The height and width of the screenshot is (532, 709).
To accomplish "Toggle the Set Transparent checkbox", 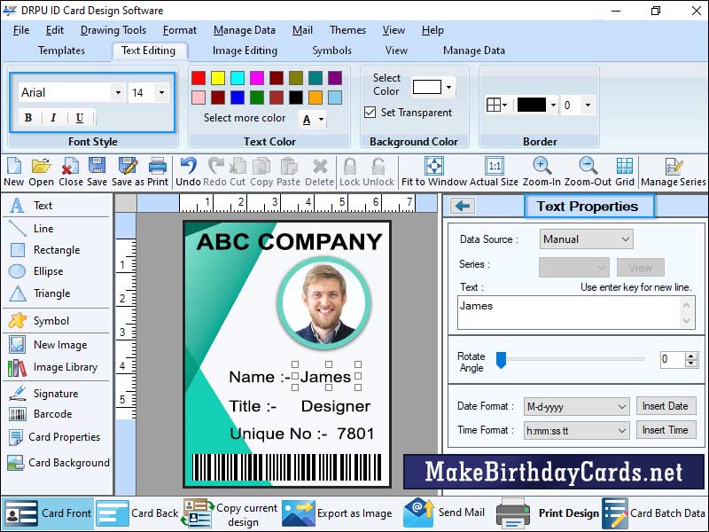I will (x=370, y=111).
